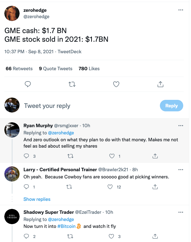Retweet Ryan Murphy's reply
The image size is (191, 242).
71,156
